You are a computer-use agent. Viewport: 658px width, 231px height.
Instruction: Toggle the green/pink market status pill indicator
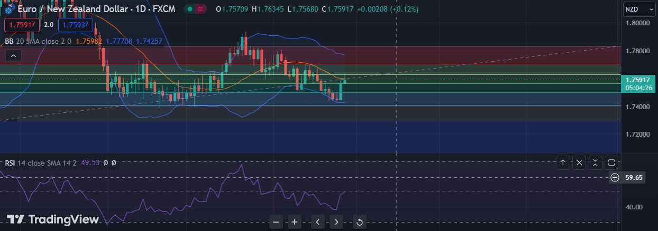coord(196,9)
